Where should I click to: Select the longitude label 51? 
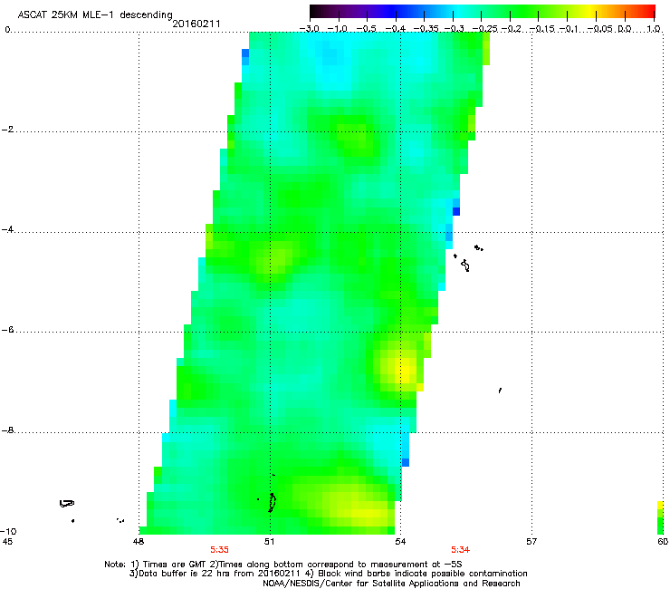tap(269, 542)
